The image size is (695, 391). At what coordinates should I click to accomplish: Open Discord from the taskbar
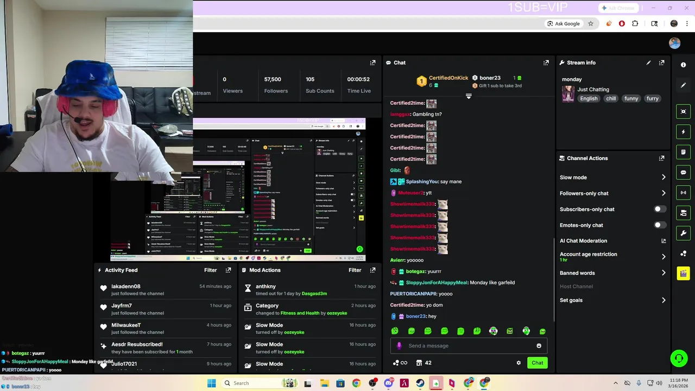tap(388, 383)
